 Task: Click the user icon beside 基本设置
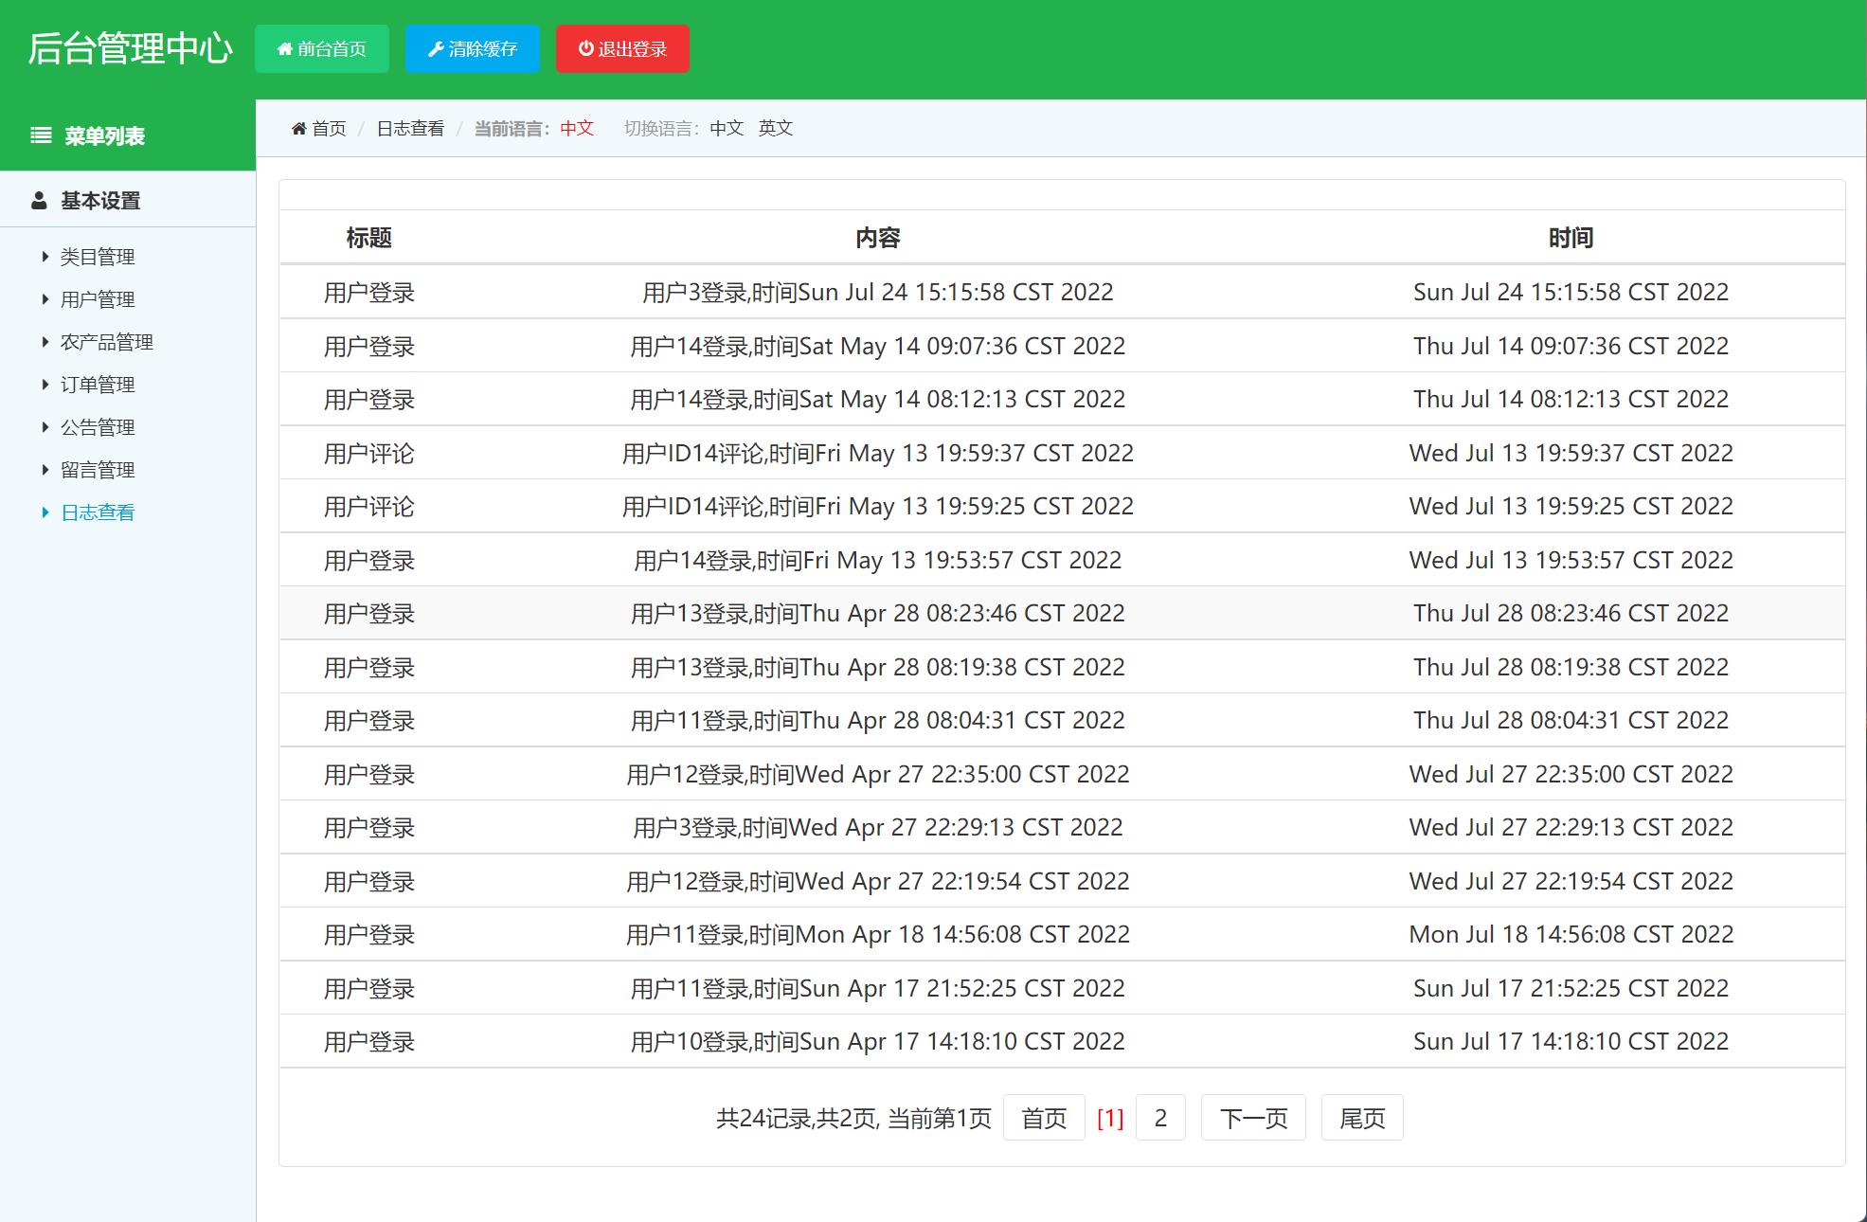pyautogui.click(x=38, y=200)
